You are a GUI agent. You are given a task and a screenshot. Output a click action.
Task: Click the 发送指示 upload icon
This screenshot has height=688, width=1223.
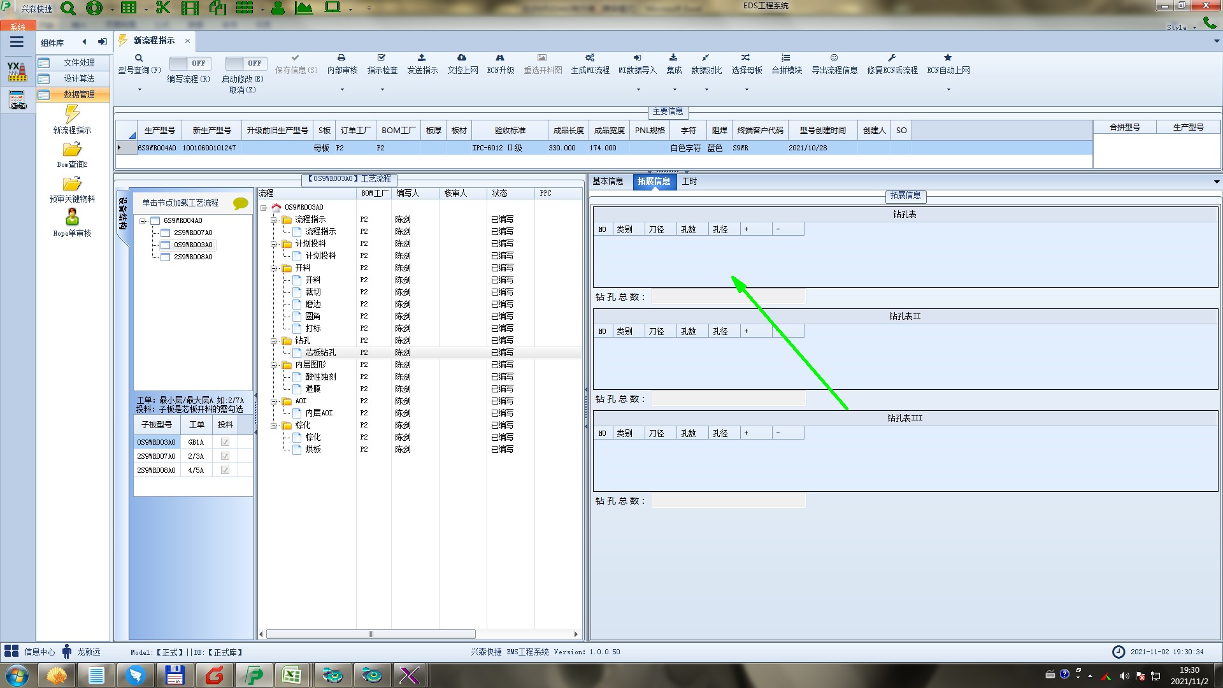(422, 58)
